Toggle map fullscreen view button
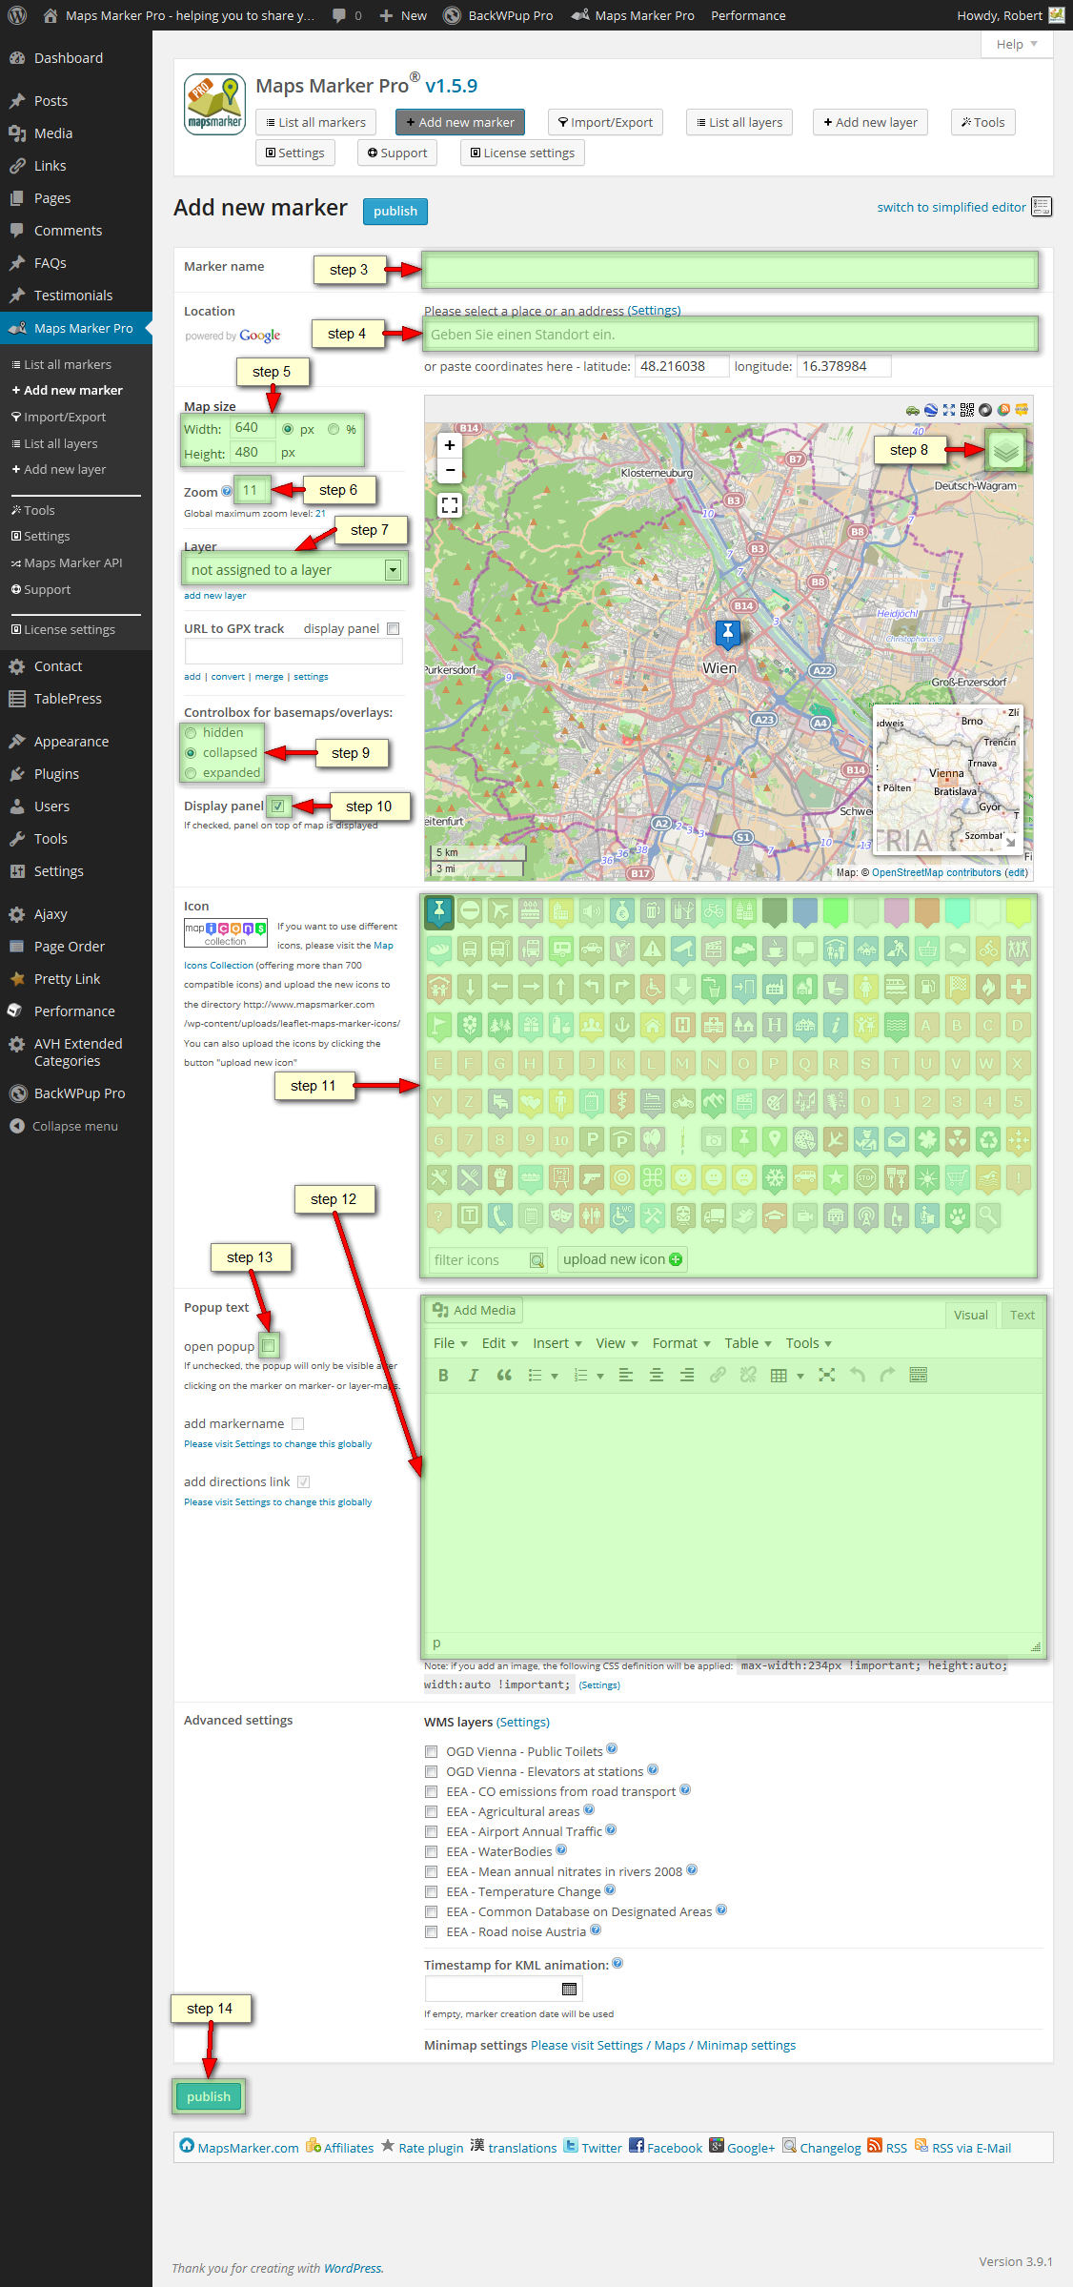This screenshot has width=1073, height=2287. 450,505
